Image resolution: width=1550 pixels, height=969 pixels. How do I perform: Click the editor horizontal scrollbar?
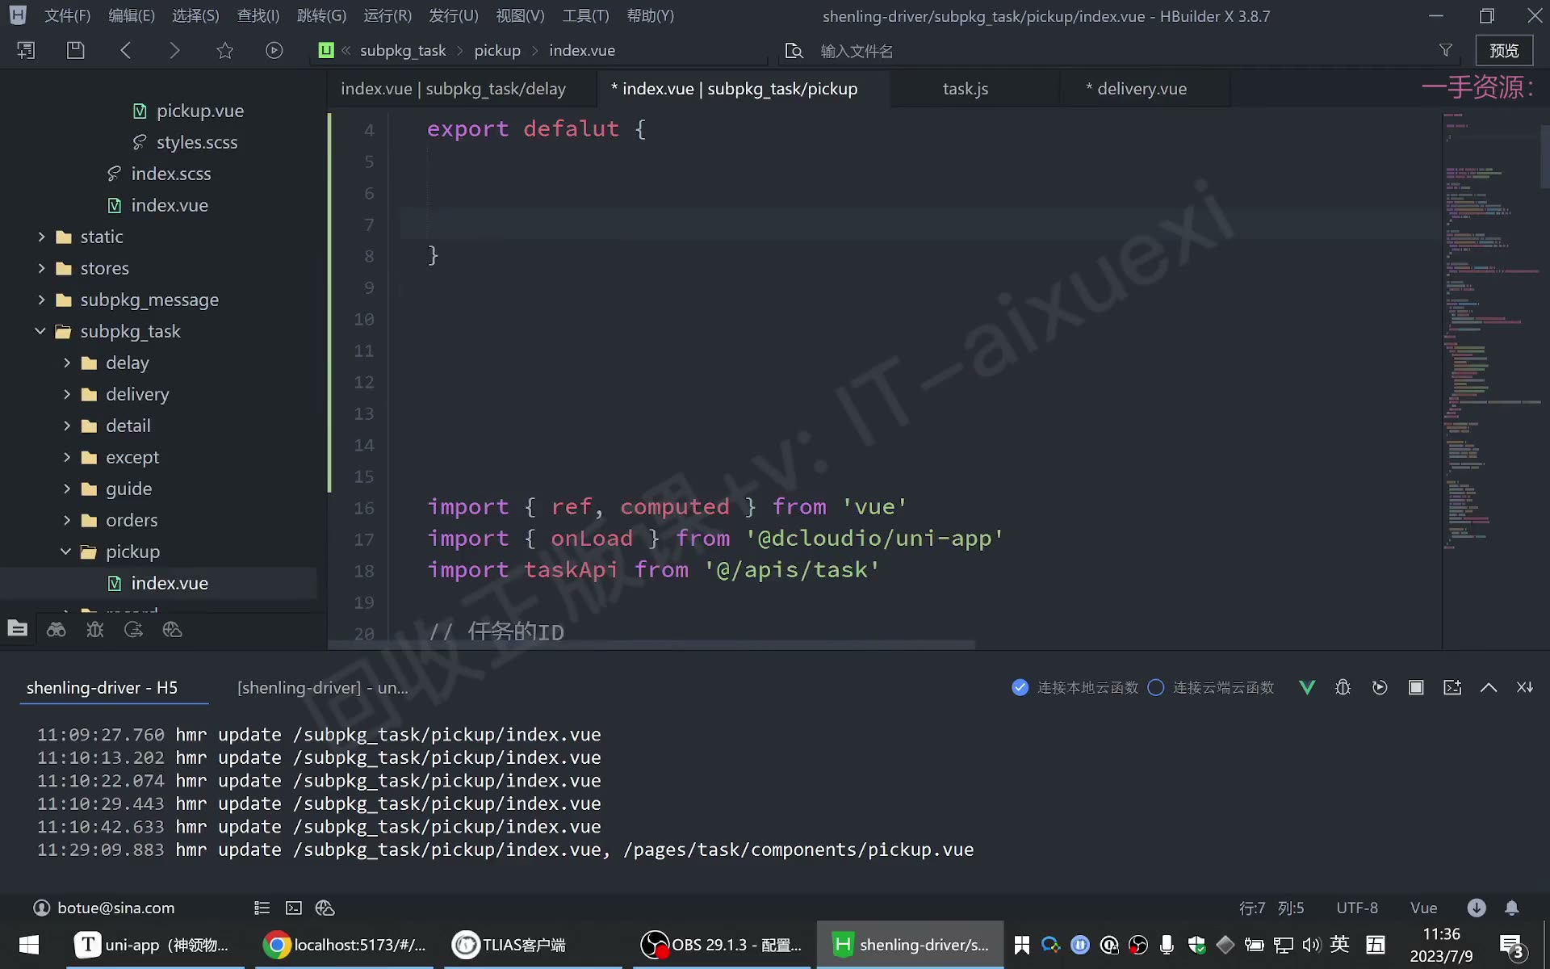pos(652,644)
